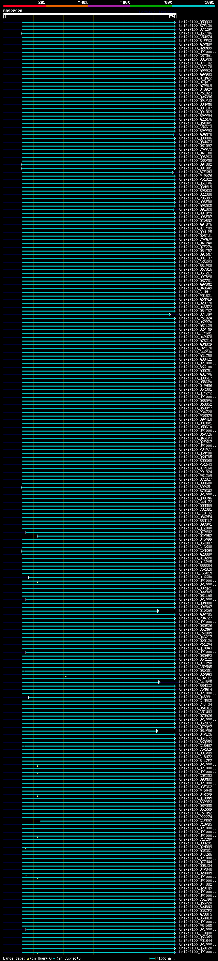Open hit UniRef100_C6T5A1
Viewport: 218px width, 961px height.
[x=196, y=56]
